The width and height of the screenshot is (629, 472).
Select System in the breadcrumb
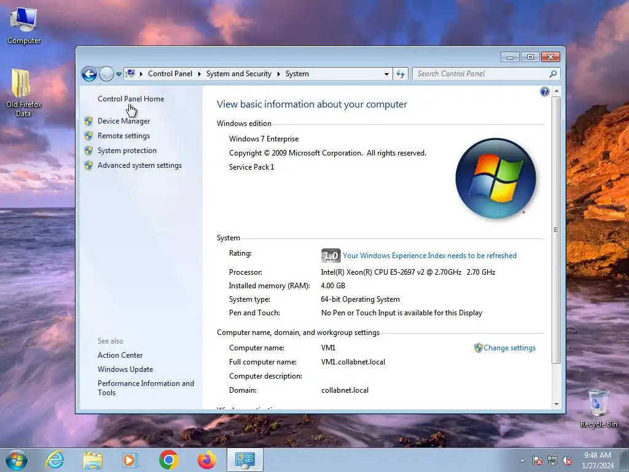(x=297, y=74)
